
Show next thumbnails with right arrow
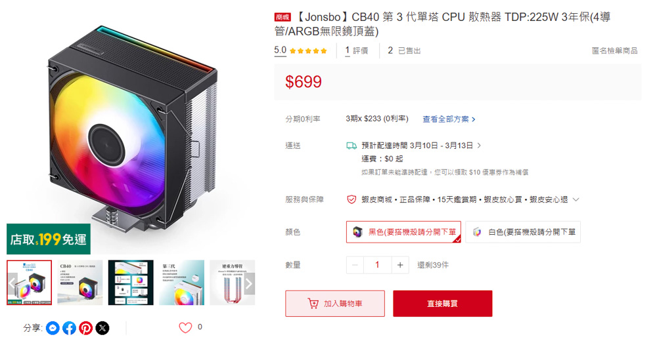(249, 283)
